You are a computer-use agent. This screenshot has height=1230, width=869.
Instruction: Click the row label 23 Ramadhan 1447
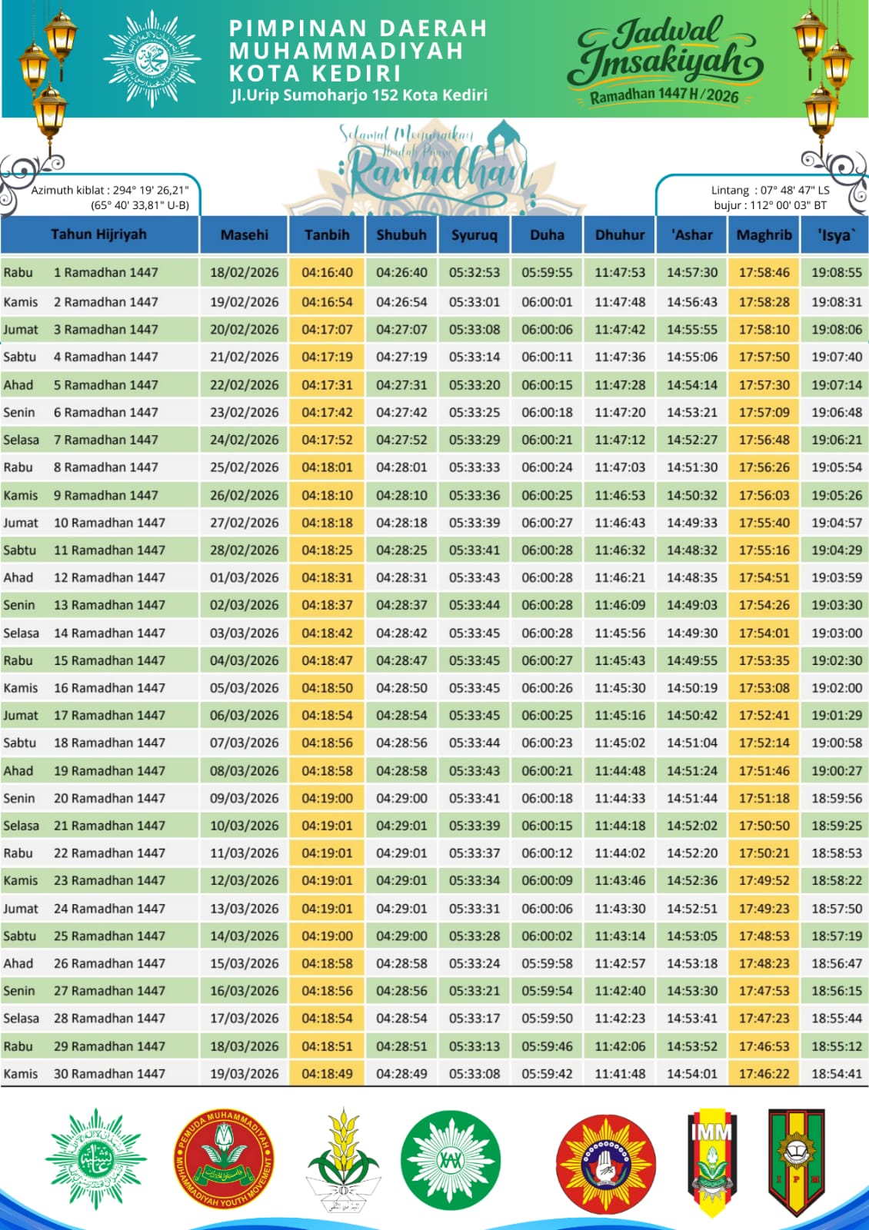[109, 880]
